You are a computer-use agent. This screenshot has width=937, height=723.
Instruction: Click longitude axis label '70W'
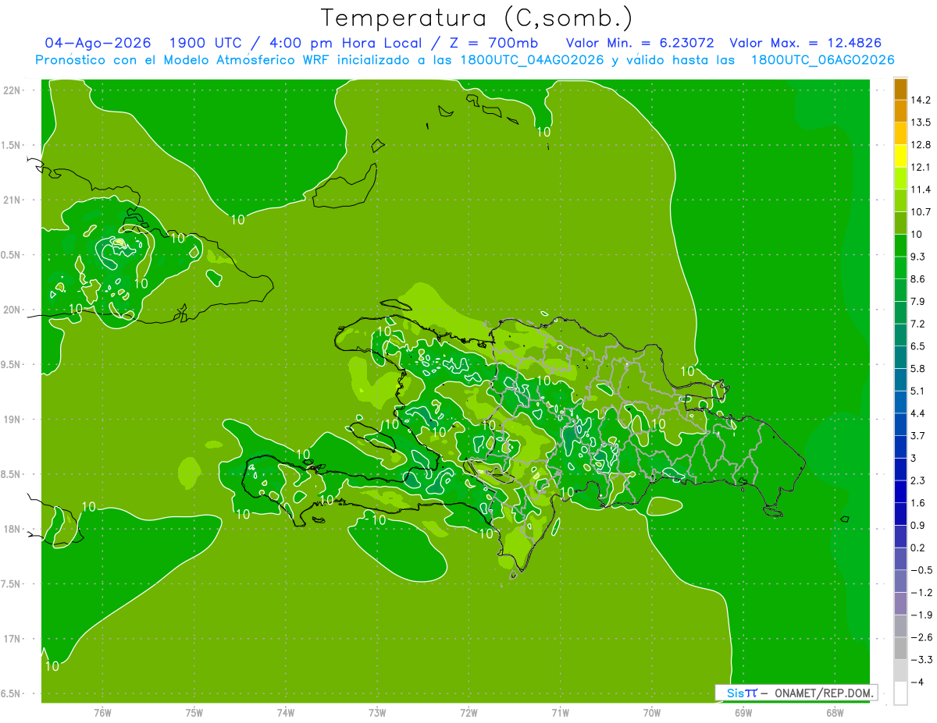652,712
